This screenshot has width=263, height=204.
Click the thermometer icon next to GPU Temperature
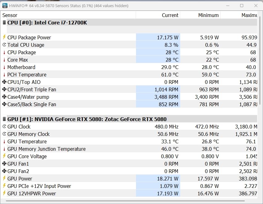[4, 141]
